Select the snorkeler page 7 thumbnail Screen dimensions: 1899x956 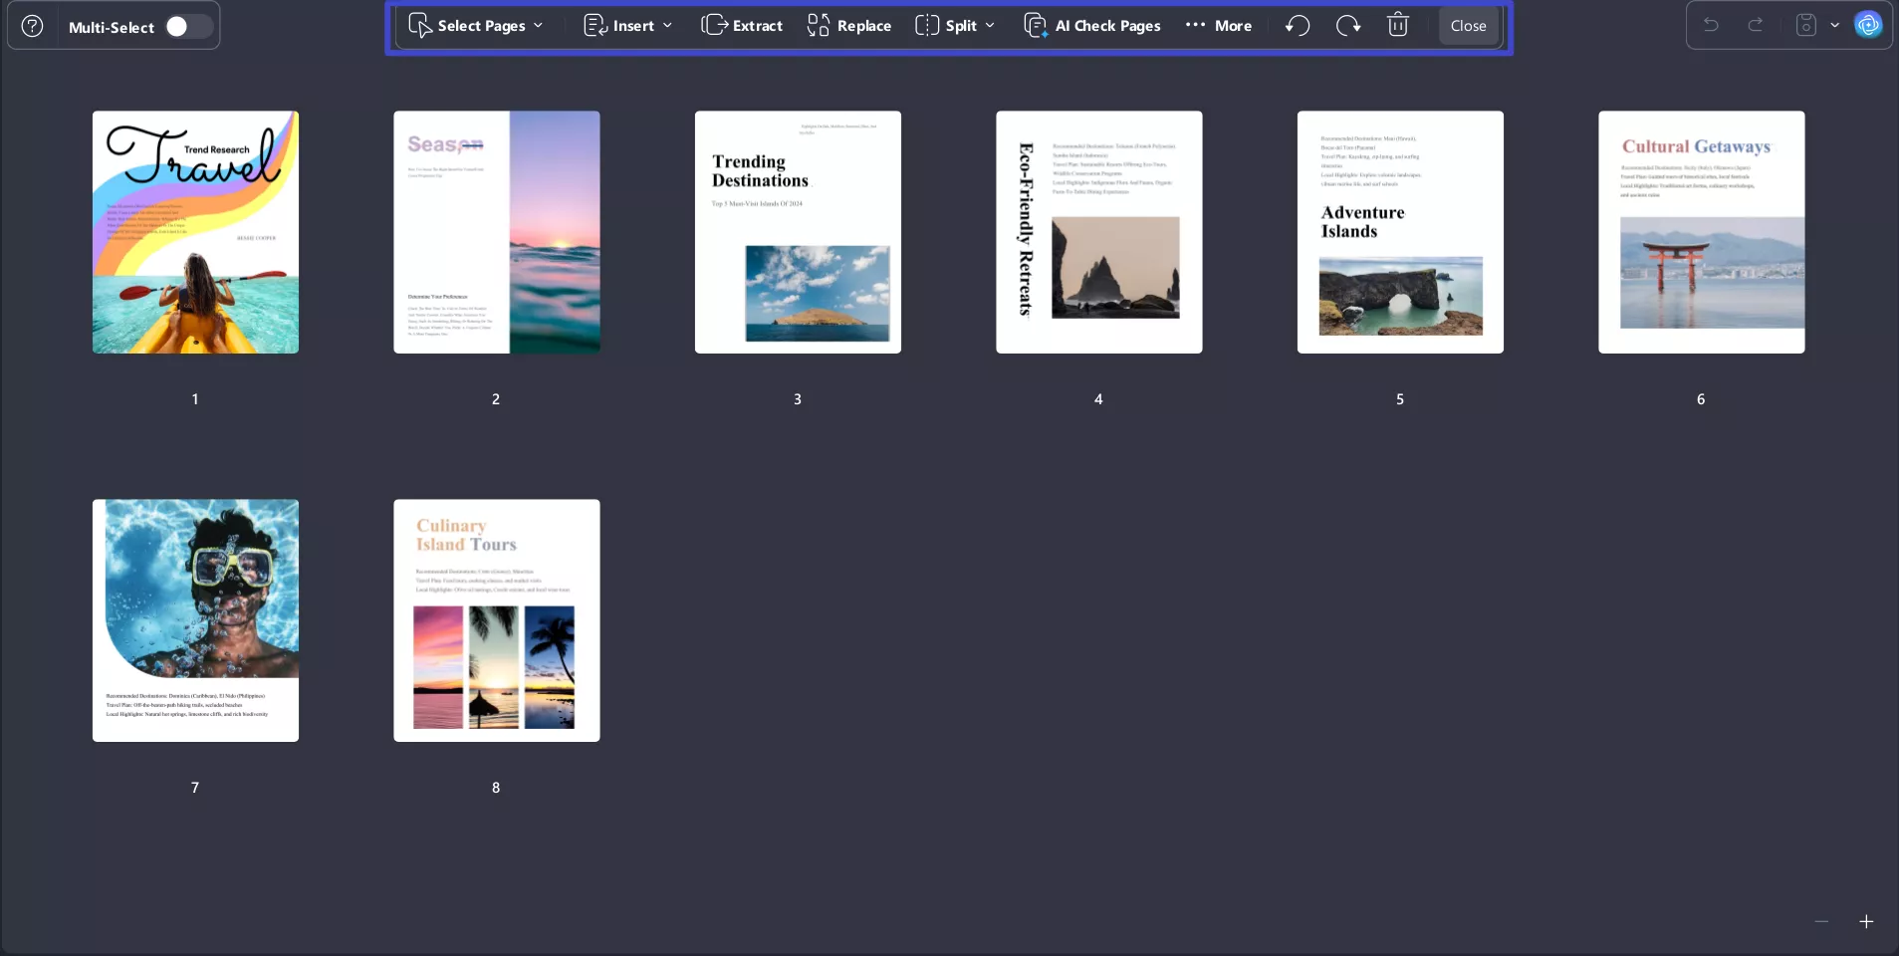[195, 620]
